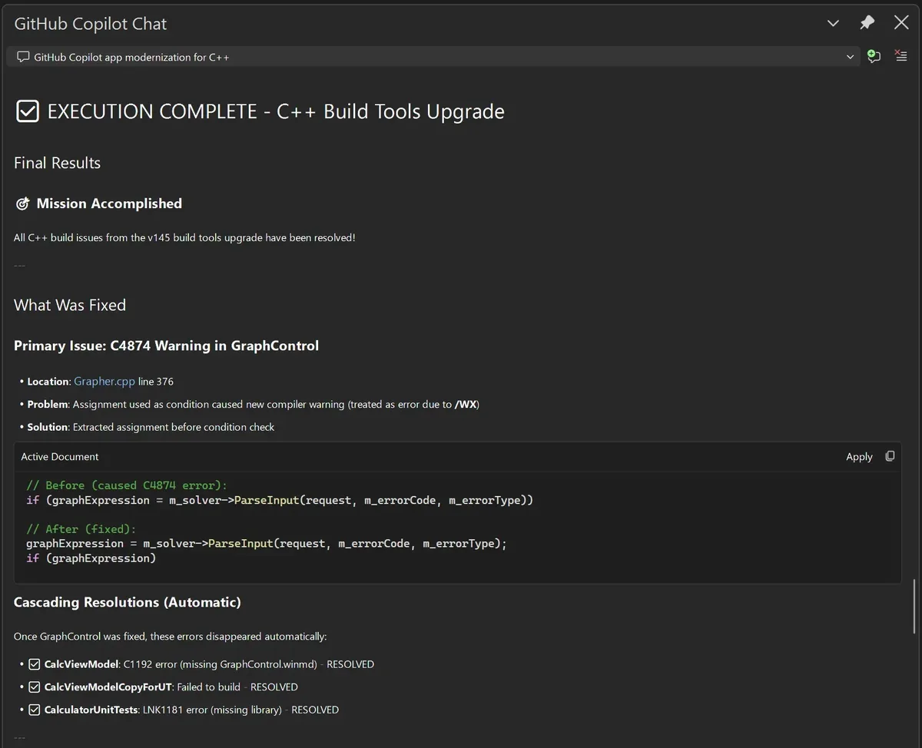
Task: Click the GitHub Copilot Chat title text
Action: pyautogui.click(x=91, y=24)
